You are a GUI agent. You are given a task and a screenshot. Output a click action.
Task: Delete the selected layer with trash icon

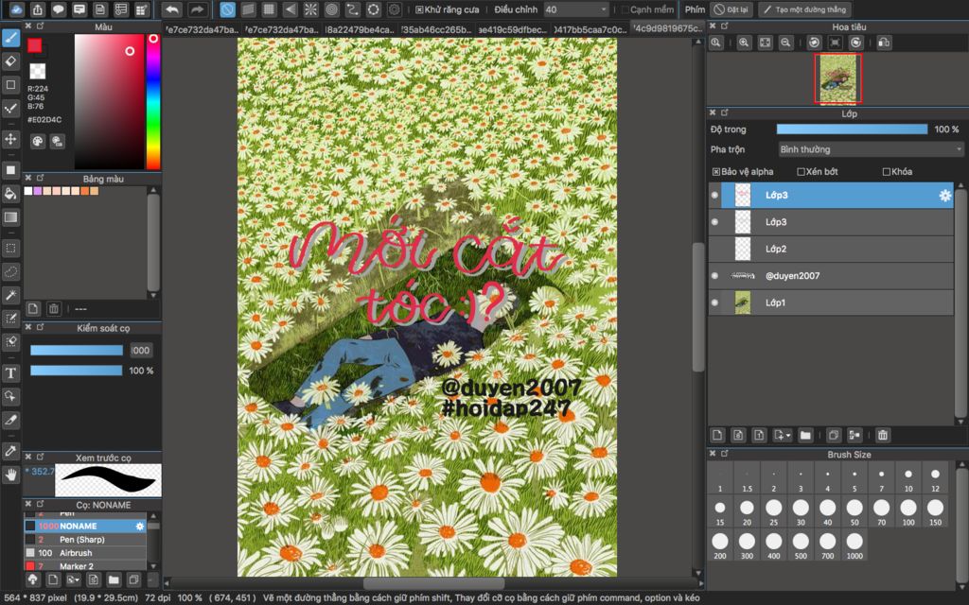(883, 435)
